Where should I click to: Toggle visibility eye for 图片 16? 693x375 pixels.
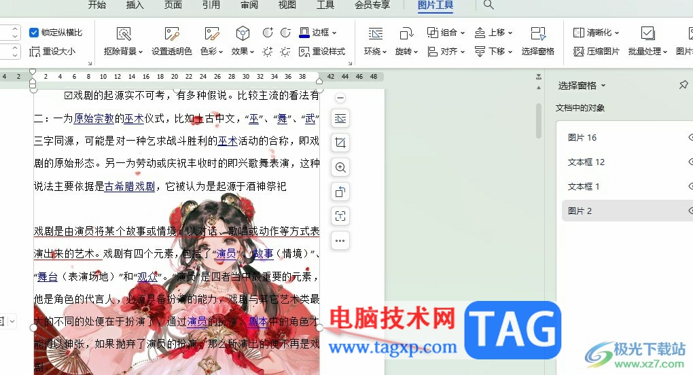tap(690, 137)
